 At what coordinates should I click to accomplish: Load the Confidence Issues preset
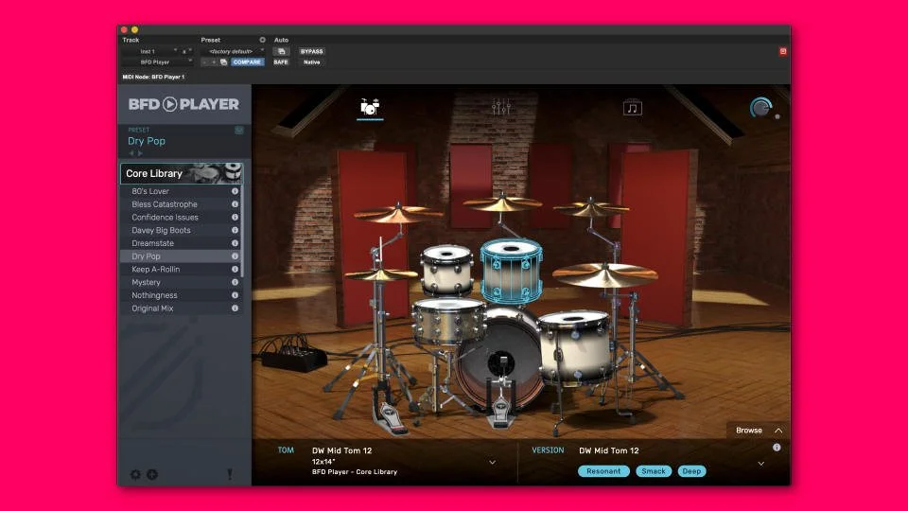click(x=180, y=218)
